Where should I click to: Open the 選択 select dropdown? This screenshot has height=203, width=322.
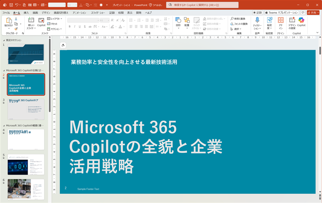tap(236, 29)
